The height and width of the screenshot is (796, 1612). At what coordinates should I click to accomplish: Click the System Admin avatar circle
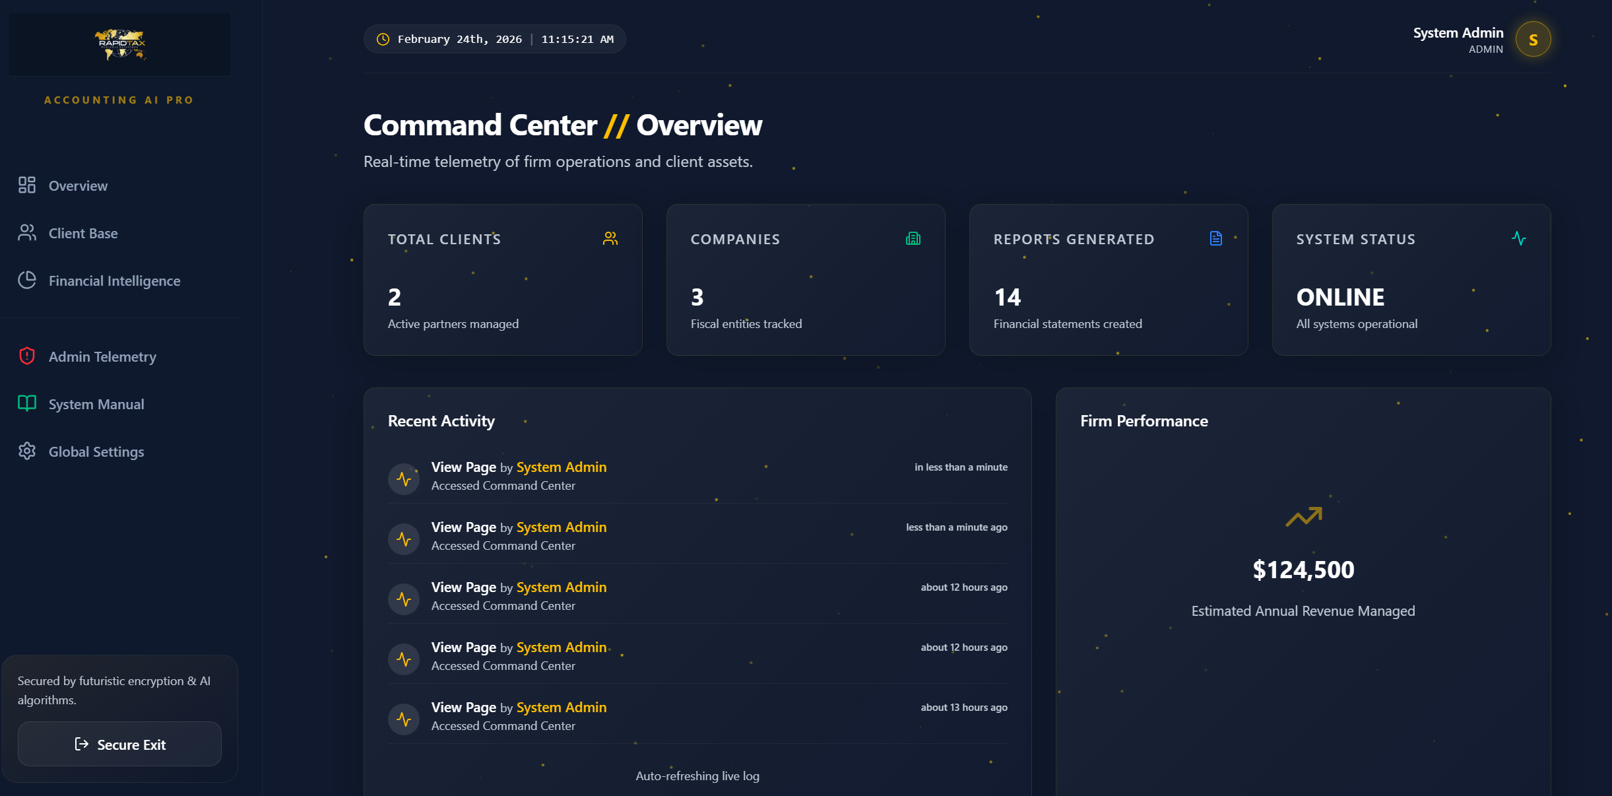click(1533, 40)
